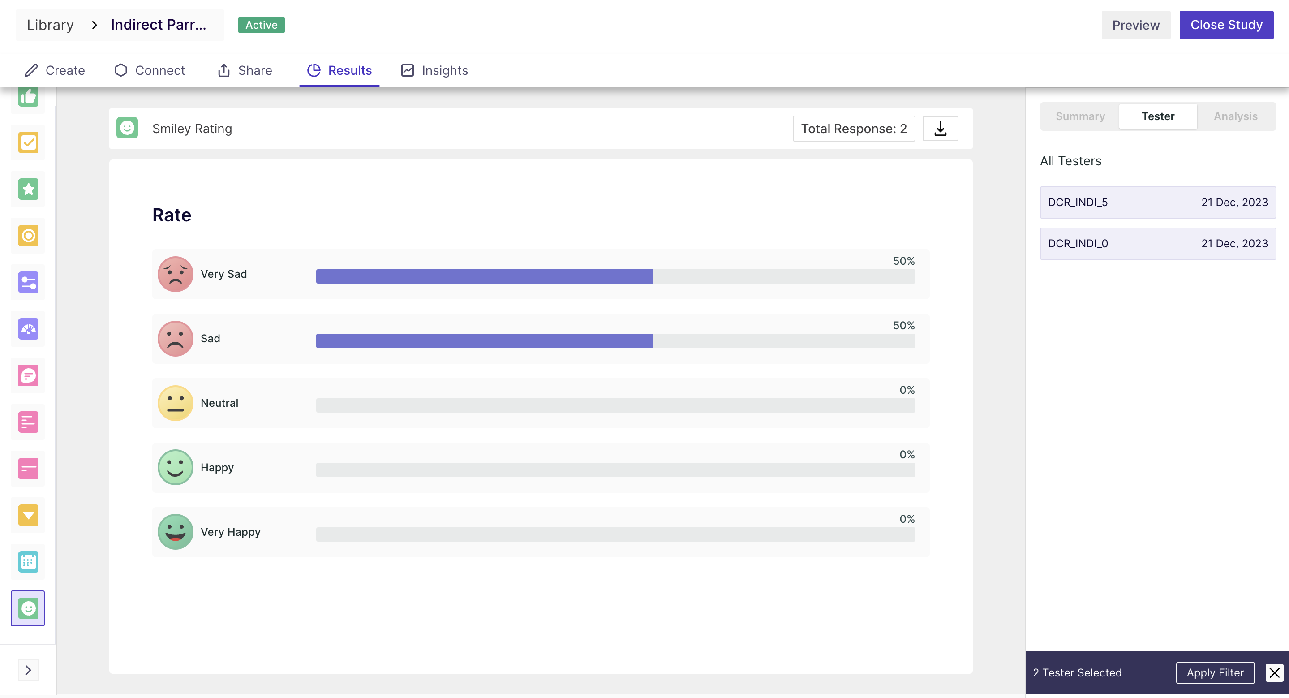Toggle tester DCR_INDI_5 selection
This screenshot has width=1289, height=698.
click(1158, 202)
